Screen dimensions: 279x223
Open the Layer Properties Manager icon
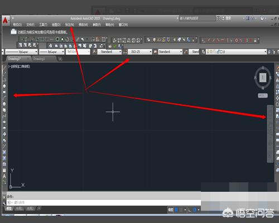pyautogui.click(x=203, y=52)
